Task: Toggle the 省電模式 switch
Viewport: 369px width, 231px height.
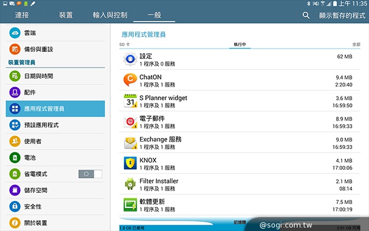Action: tap(91, 174)
